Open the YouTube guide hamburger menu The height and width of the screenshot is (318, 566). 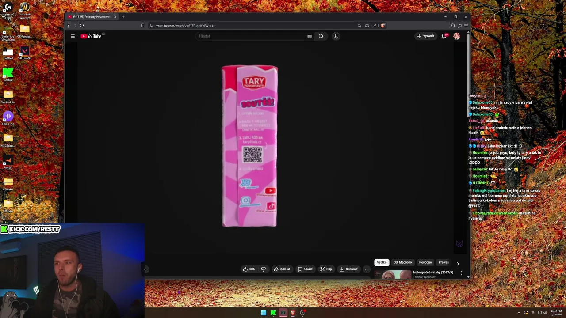click(73, 36)
